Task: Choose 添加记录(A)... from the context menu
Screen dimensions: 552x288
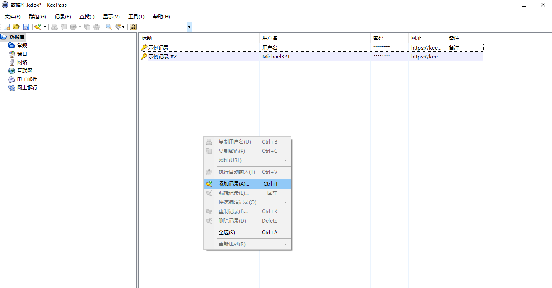Action: 248,184
